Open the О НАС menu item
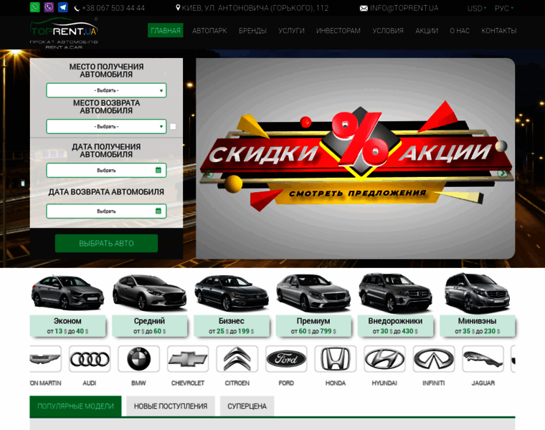The image size is (545, 430). coord(460,31)
